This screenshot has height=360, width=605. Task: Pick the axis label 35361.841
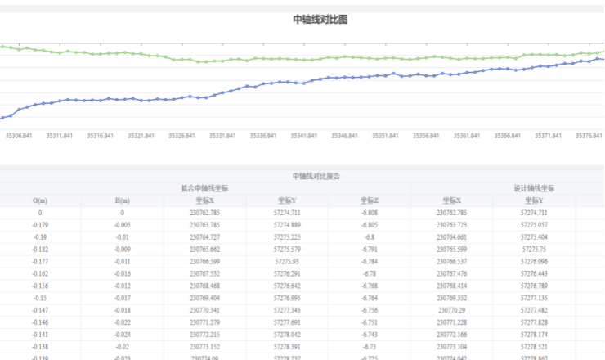point(467,136)
